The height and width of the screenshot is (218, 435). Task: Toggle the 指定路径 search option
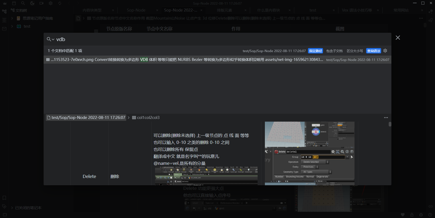coord(315,51)
